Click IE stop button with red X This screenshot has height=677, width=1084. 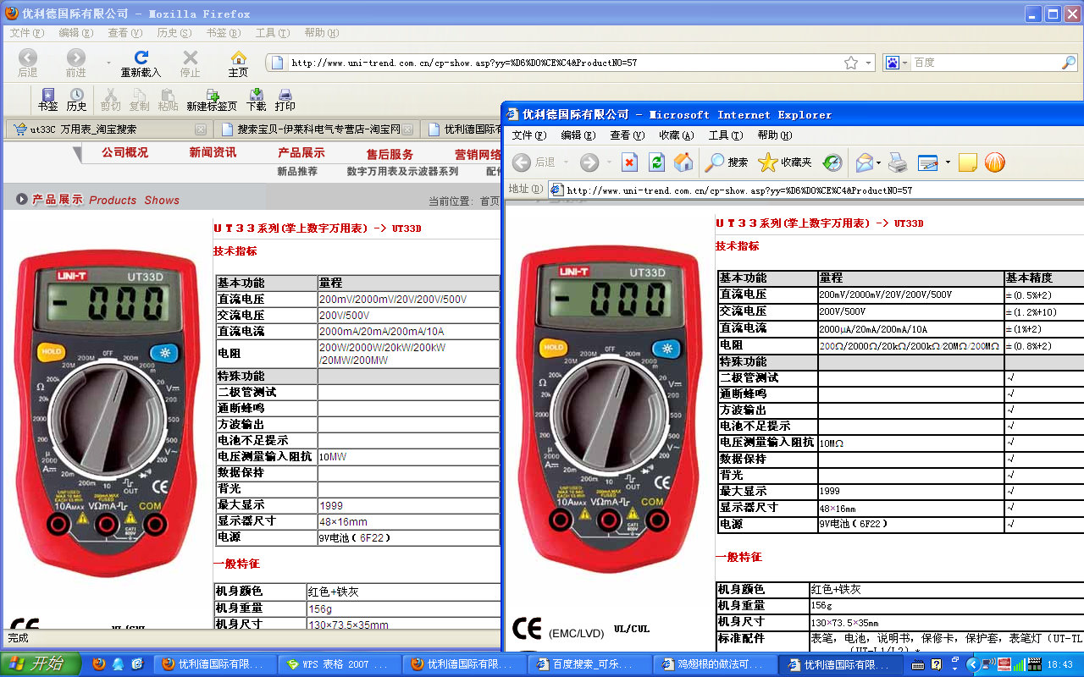pos(629,162)
